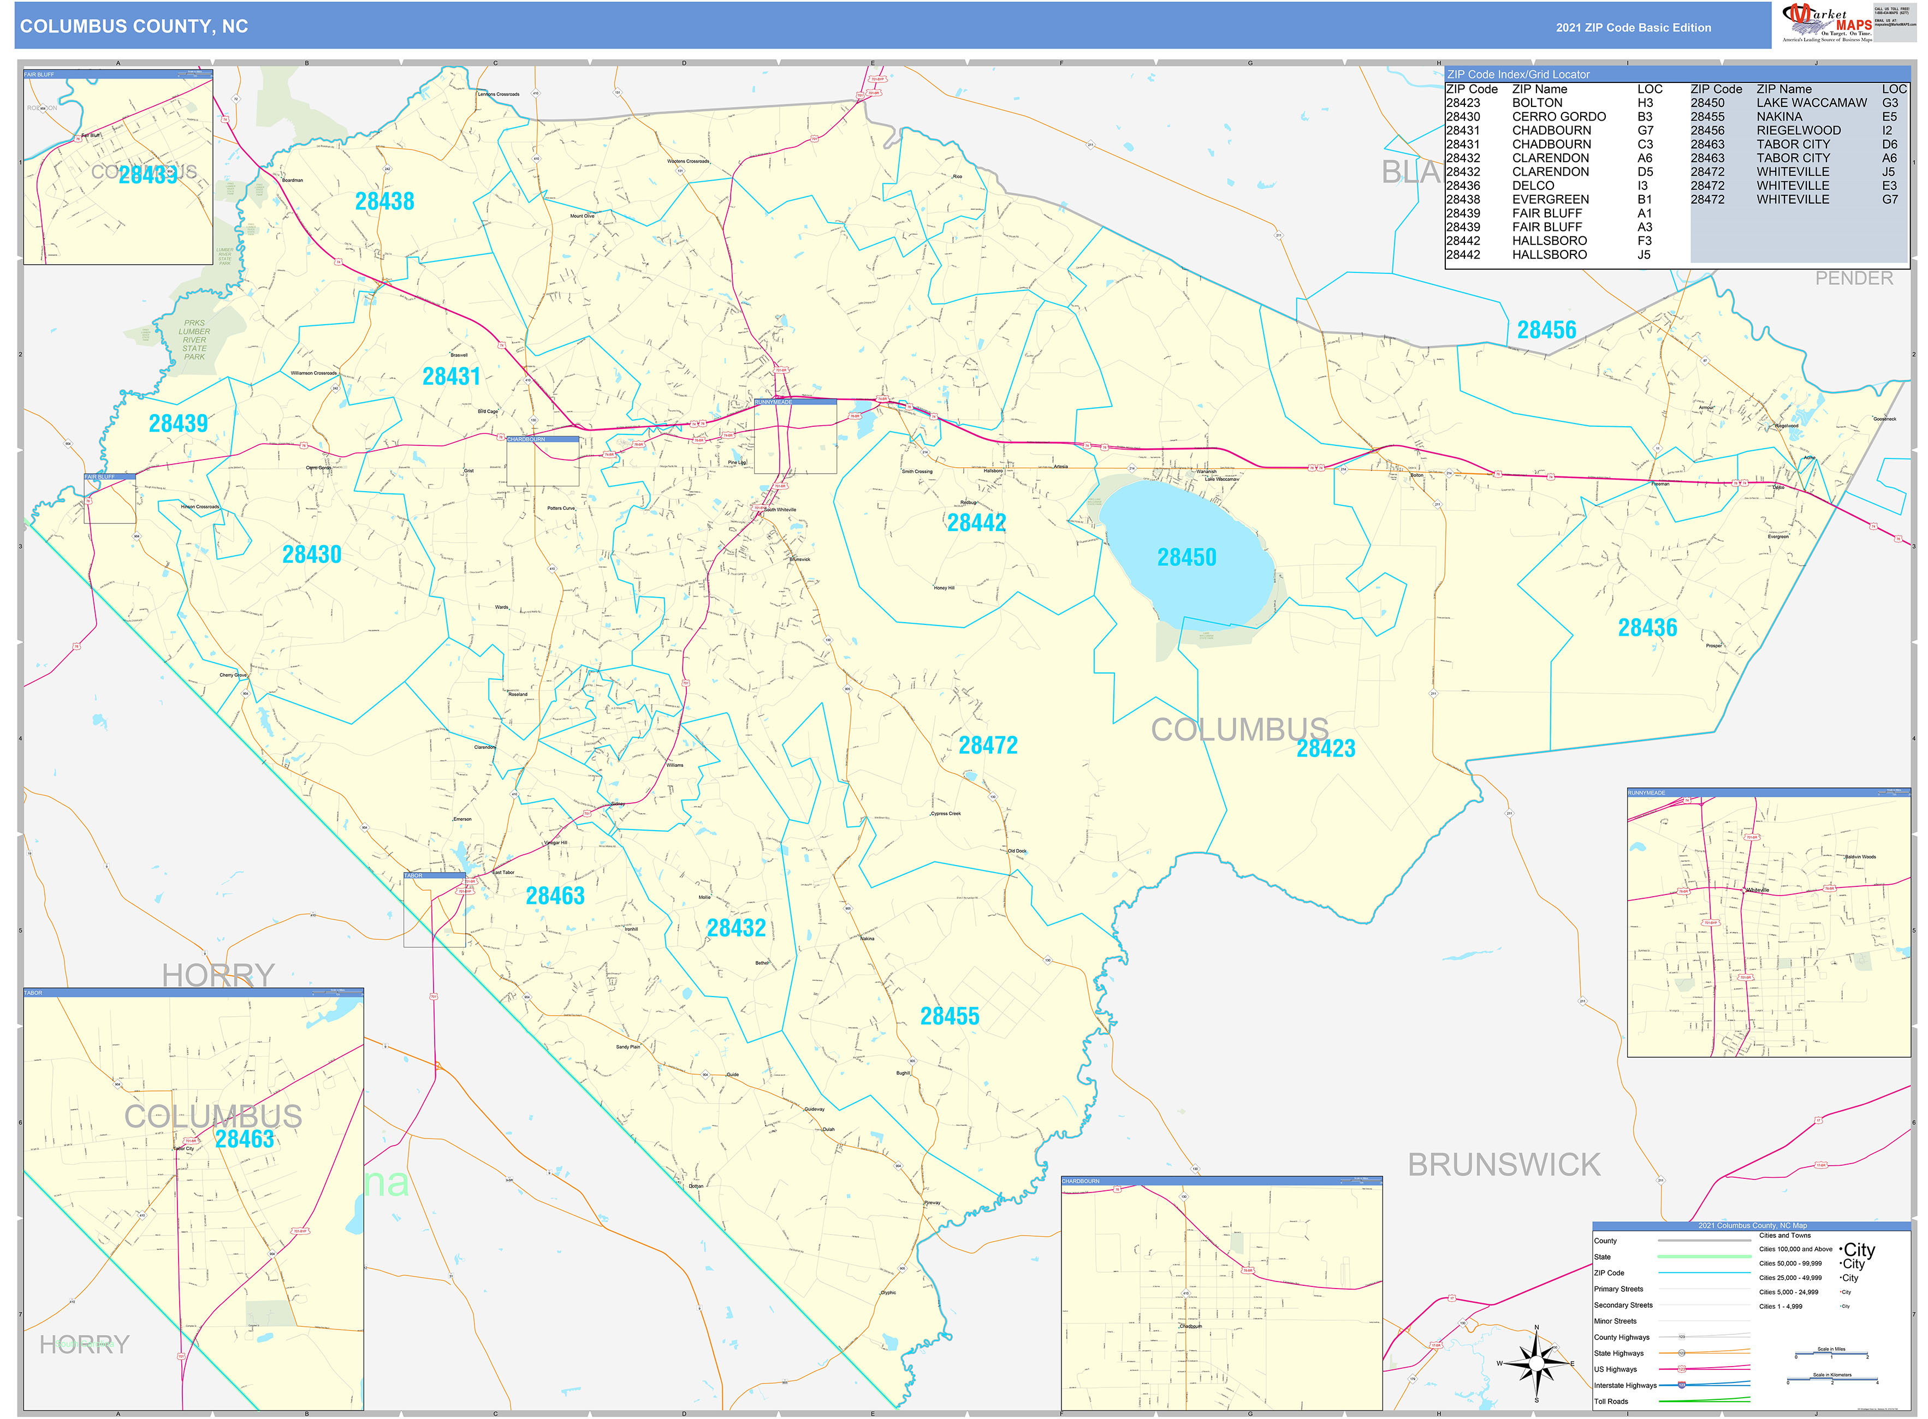Image resolution: width=1928 pixels, height=1419 pixels.
Task: Click the 'Interstate Highways' legend entry
Action: point(1672,1386)
